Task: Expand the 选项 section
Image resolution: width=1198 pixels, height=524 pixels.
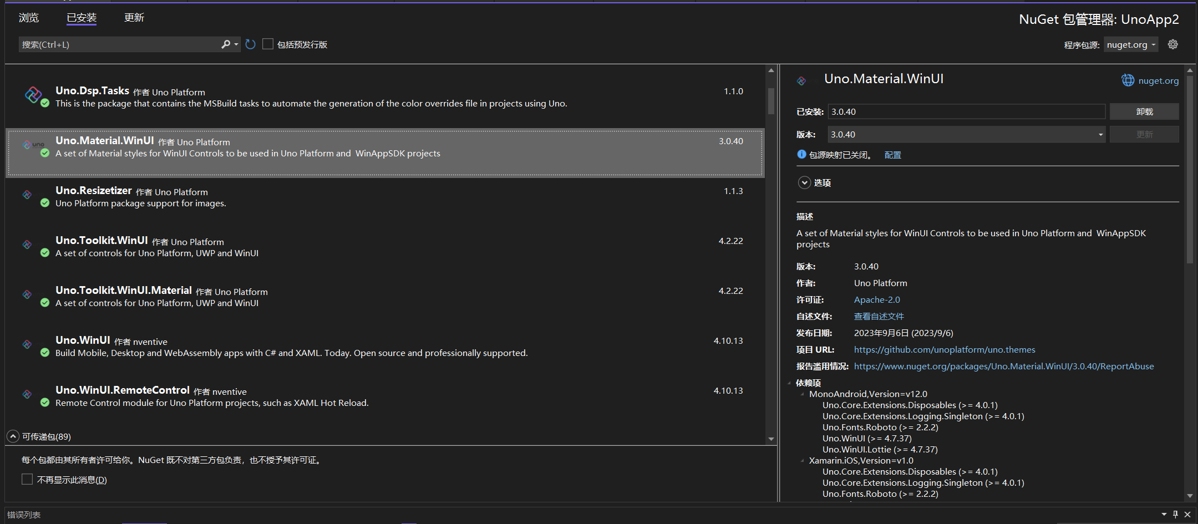Action: 804,182
